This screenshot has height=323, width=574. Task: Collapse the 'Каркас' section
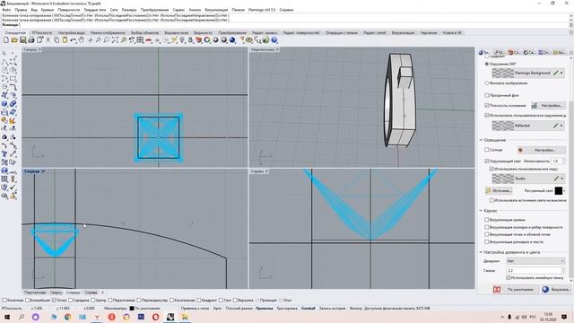click(x=481, y=211)
